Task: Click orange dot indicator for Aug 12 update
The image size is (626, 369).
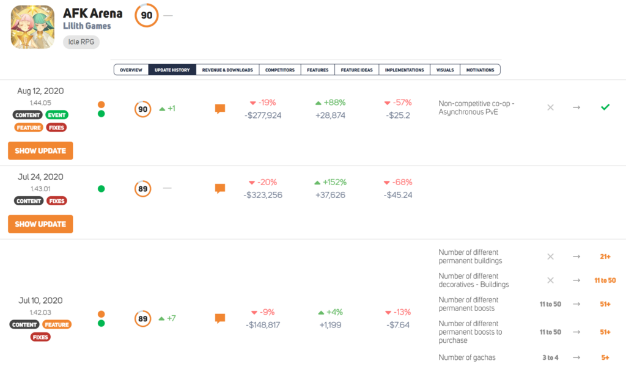Action: tap(101, 104)
